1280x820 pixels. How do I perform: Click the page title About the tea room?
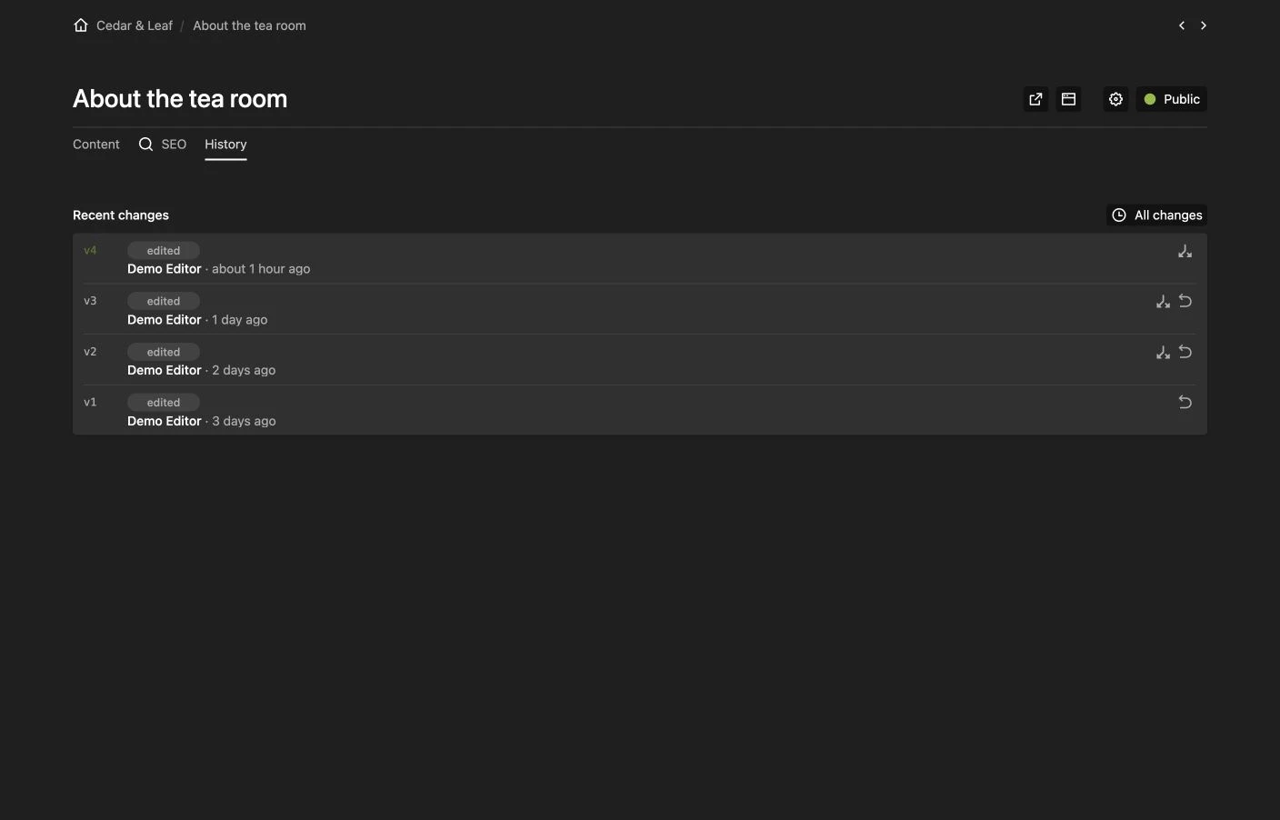pos(180,99)
